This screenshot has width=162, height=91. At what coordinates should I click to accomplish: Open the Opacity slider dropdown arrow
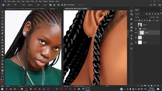(160, 17)
